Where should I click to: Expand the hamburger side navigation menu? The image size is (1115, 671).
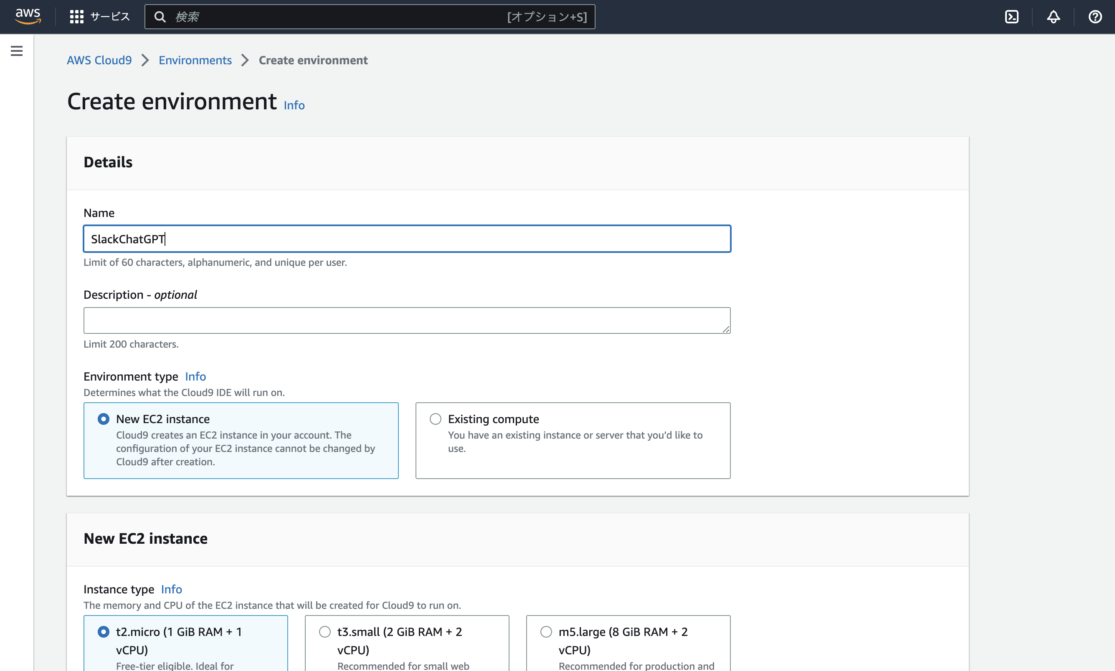pos(17,50)
